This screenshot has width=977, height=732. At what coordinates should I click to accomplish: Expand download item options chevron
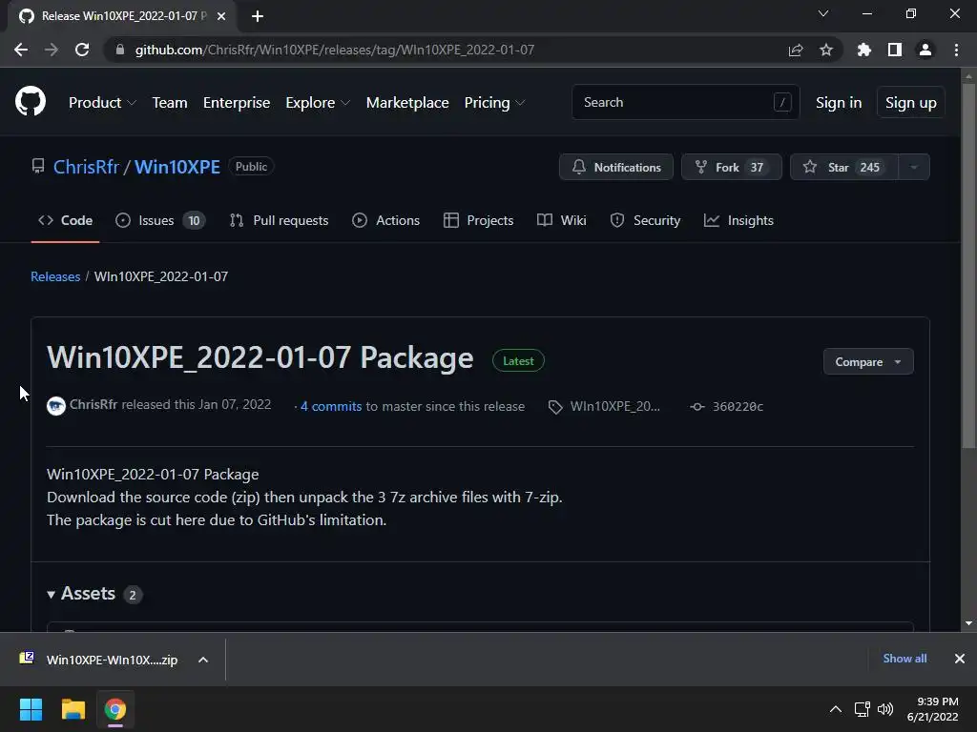203,660
